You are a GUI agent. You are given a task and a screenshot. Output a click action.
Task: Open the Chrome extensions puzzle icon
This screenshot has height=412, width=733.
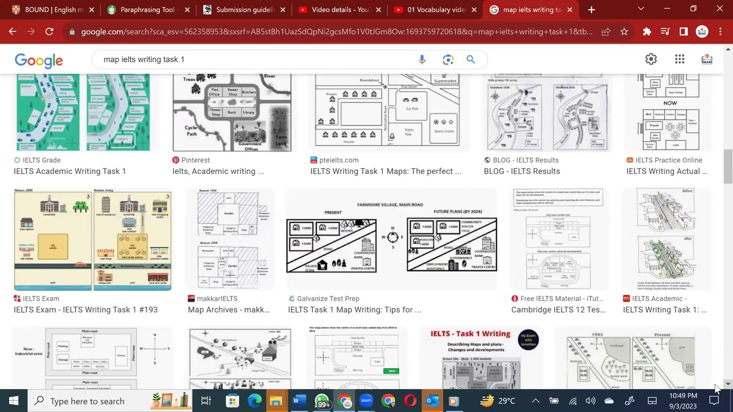click(647, 32)
